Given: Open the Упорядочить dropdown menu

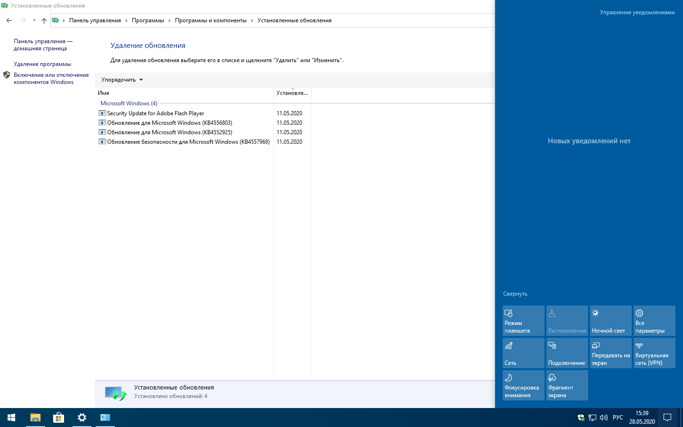Looking at the screenshot, I should (122, 80).
